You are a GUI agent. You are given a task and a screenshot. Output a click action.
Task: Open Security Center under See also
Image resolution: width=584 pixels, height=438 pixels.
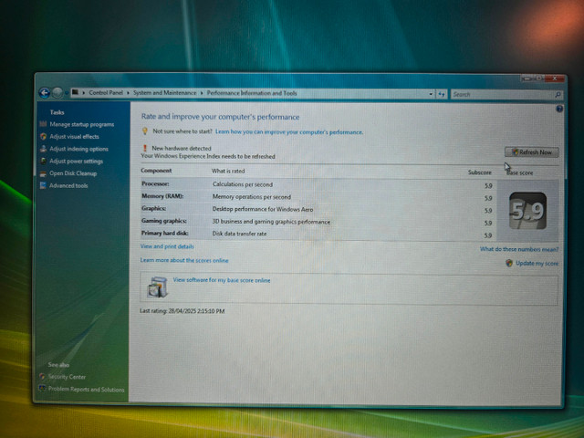pos(67,377)
